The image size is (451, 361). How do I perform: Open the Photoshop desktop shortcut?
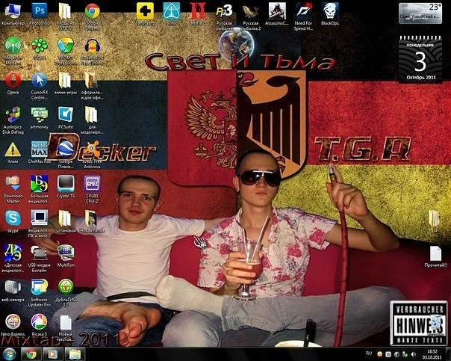click(39, 11)
